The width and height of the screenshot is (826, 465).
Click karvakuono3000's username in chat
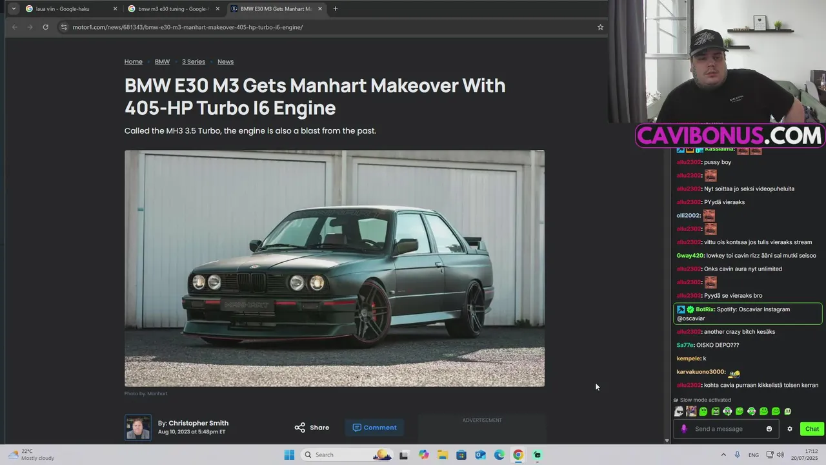point(701,372)
